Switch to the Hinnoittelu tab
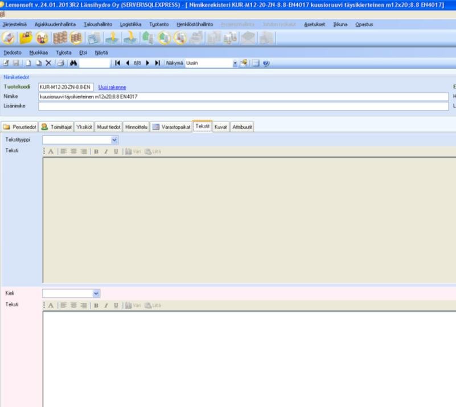 (136, 127)
